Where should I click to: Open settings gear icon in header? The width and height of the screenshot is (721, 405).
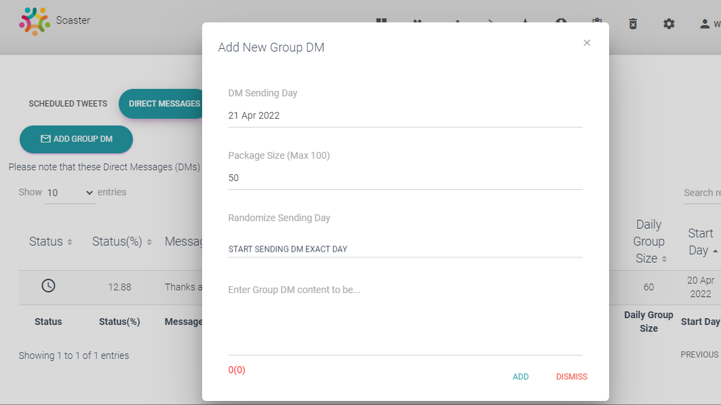point(669,24)
